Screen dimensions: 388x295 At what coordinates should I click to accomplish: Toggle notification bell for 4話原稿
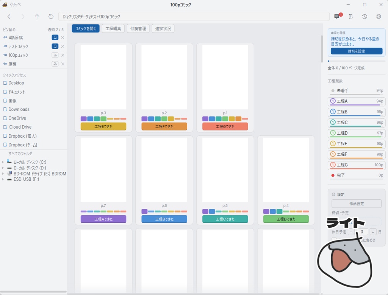point(55,37)
